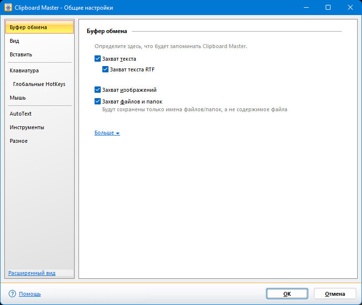362x305 pixels.
Task: Disable Захват изображений checkbox
Action: coord(98,89)
